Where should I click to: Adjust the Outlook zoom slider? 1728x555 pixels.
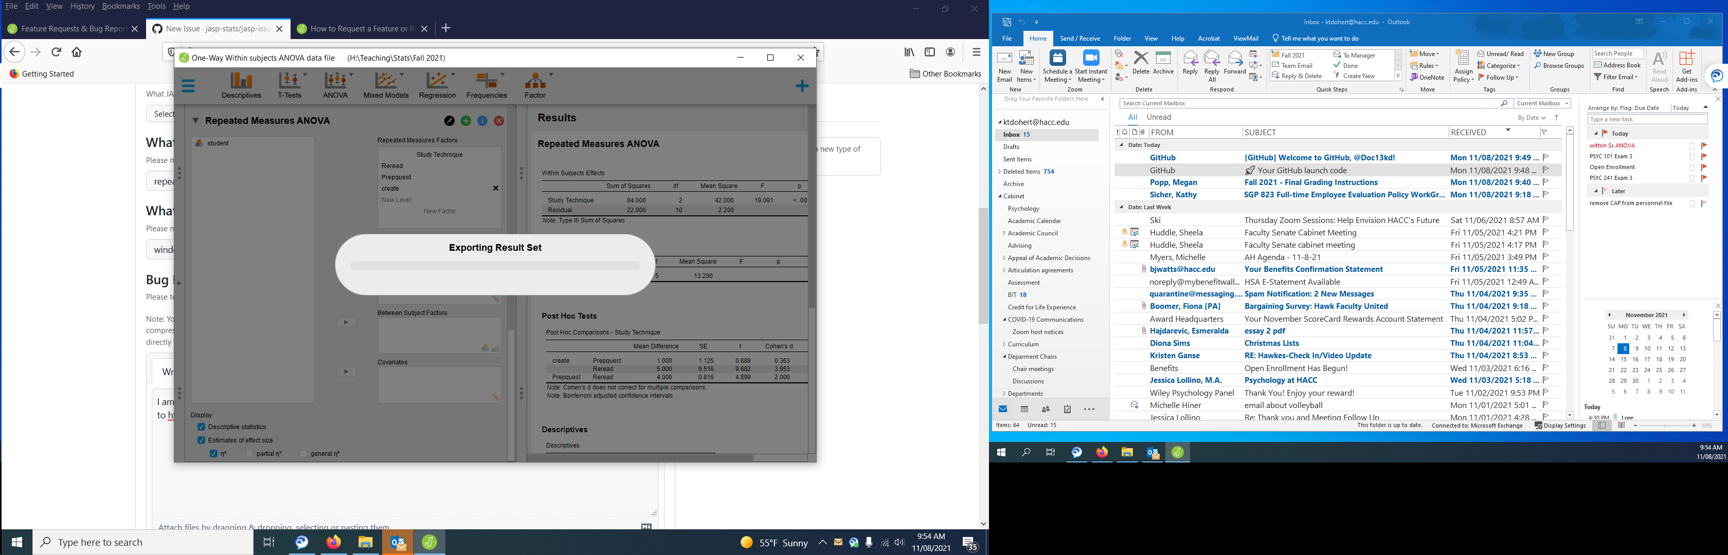pos(1666,424)
